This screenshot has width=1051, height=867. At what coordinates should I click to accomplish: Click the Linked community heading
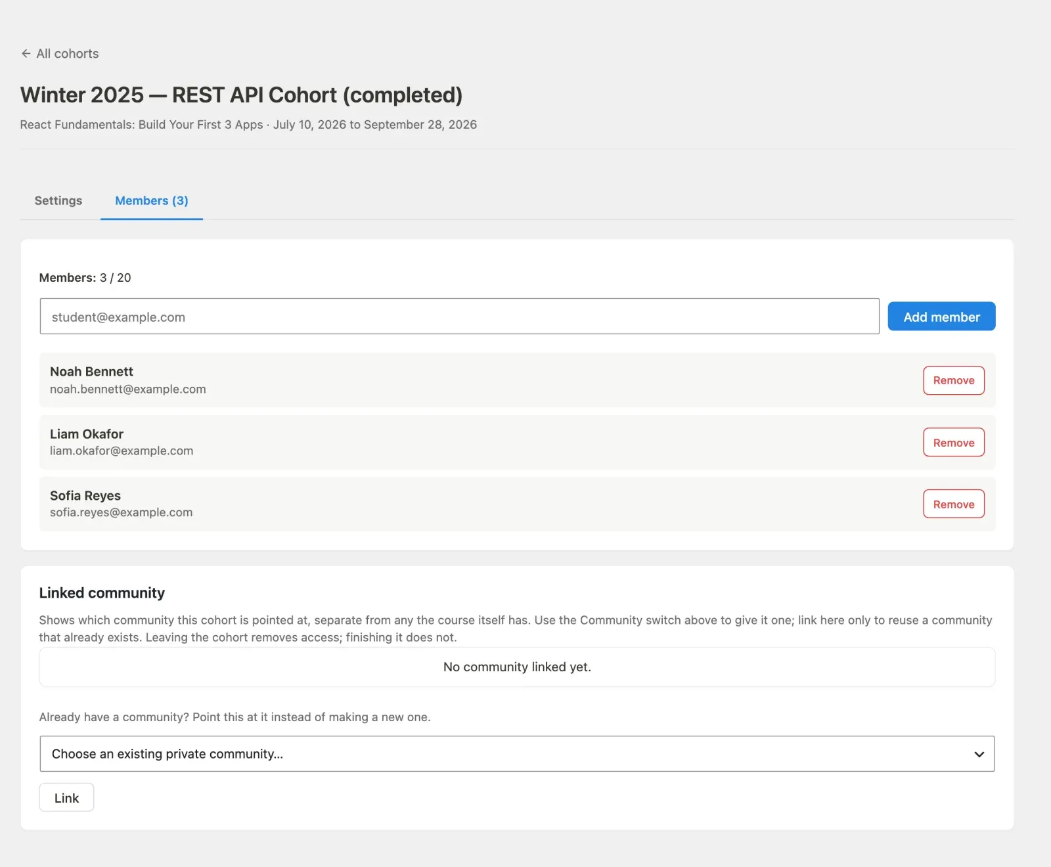pos(102,593)
